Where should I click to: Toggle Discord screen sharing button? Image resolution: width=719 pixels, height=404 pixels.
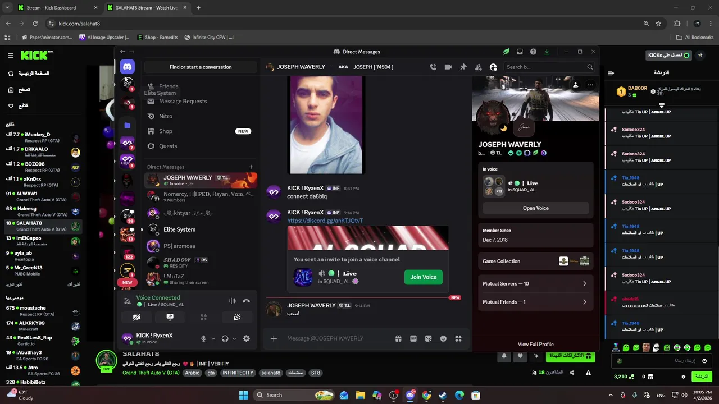tap(170, 317)
